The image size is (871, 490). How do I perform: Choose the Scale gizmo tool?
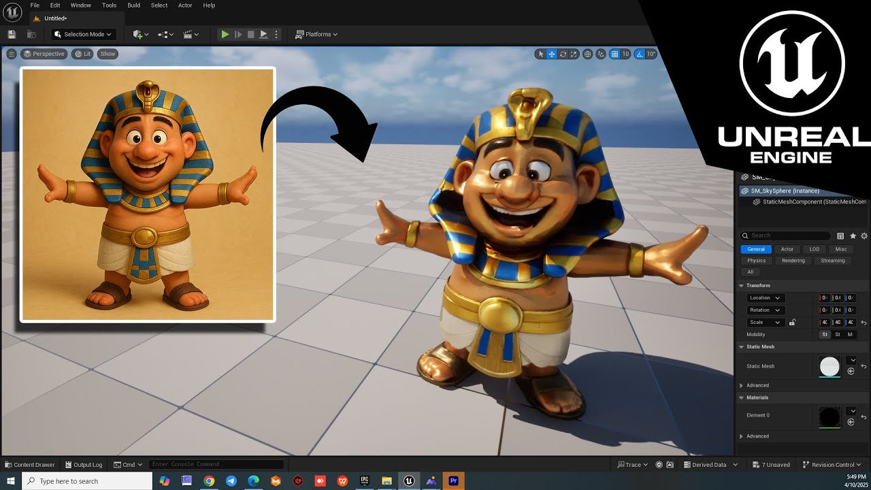click(574, 54)
